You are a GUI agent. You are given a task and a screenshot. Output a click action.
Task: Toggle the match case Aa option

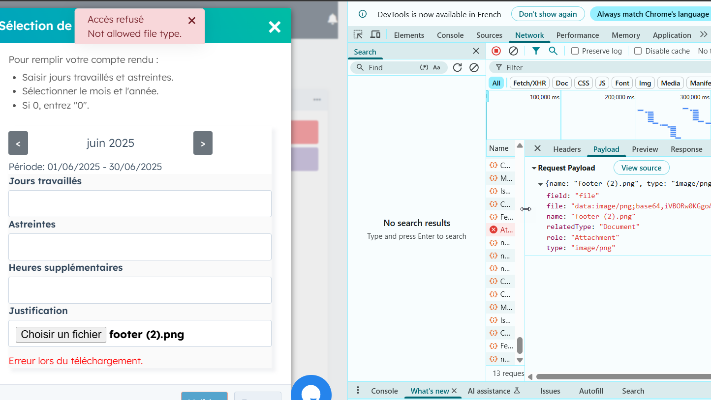pyautogui.click(x=436, y=67)
